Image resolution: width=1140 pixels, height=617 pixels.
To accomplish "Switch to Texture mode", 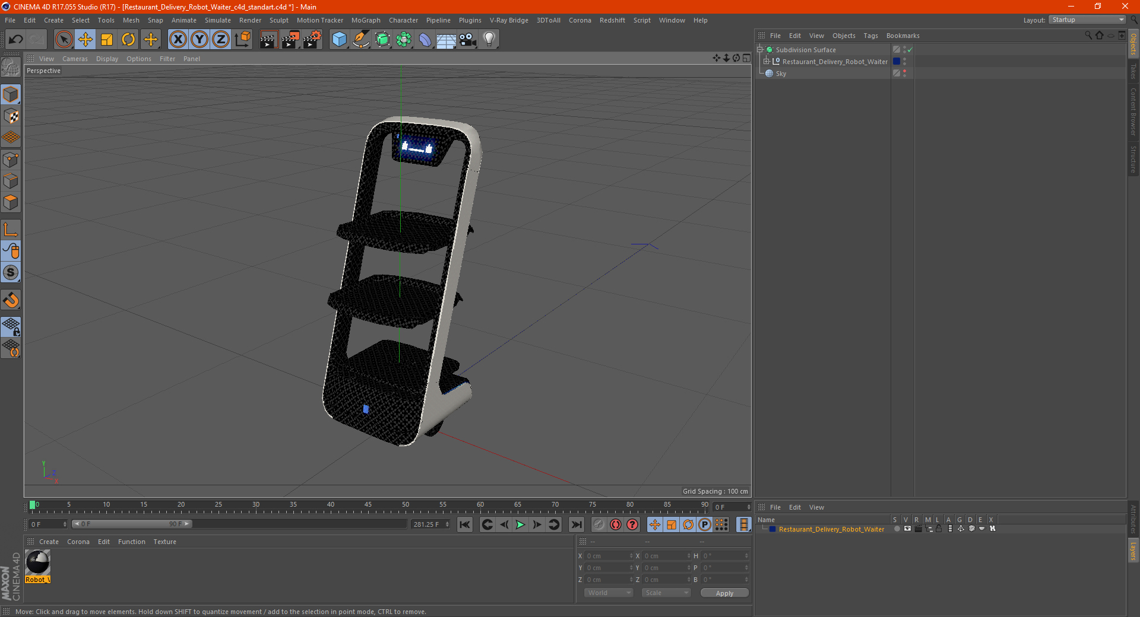I will 11,116.
